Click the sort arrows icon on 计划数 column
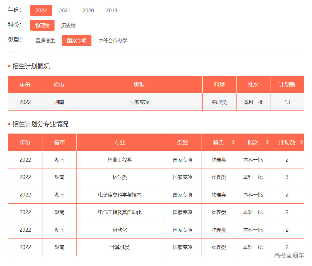The width and height of the screenshot is (312, 266). click(x=301, y=142)
